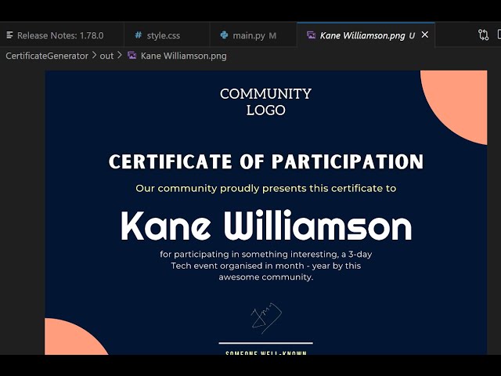Click the Python icon on main.py tab
The image size is (501, 376).
225,34
